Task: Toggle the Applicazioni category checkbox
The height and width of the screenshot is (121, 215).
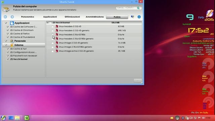Action: [6, 23]
